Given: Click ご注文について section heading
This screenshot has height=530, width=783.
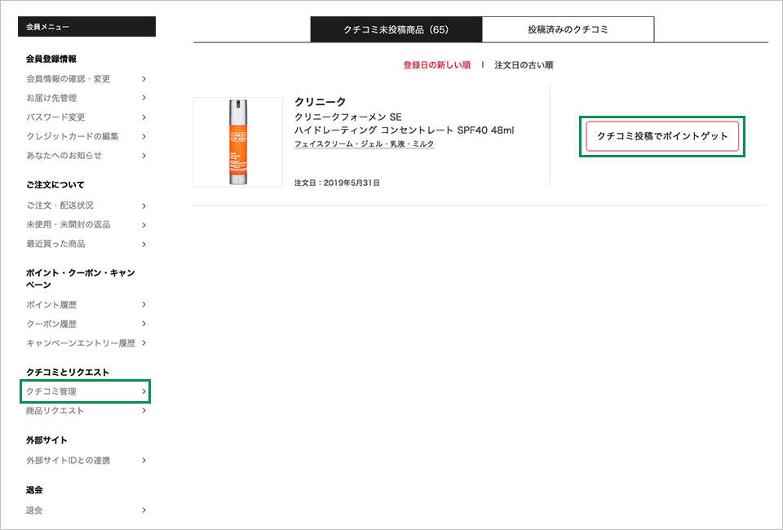Looking at the screenshot, I should (x=55, y=184).
